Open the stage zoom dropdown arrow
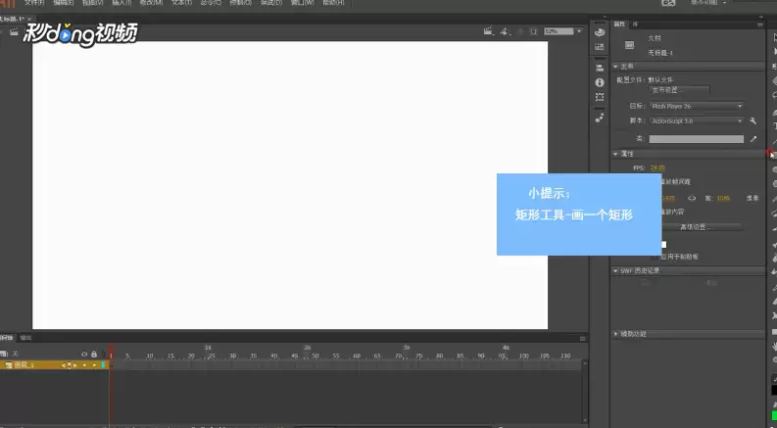The image size is (777, 428). pos(579,31)
